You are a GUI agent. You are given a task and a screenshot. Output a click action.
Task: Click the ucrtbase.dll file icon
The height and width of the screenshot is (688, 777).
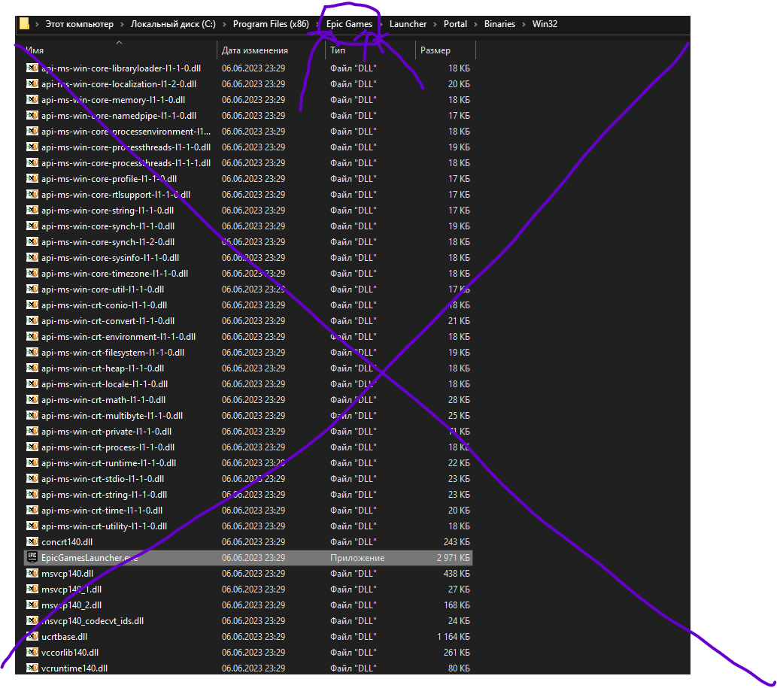[32, 636]
